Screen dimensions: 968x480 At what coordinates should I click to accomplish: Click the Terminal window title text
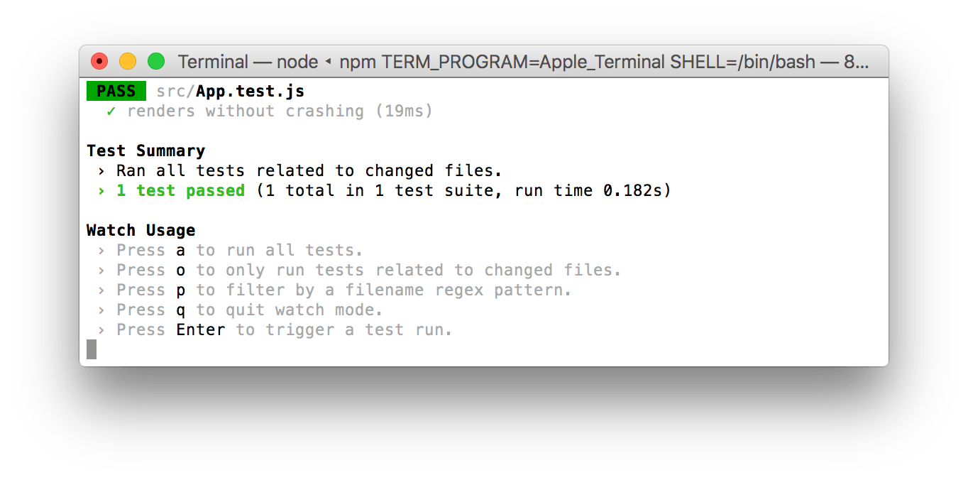[x=522, y=62]
